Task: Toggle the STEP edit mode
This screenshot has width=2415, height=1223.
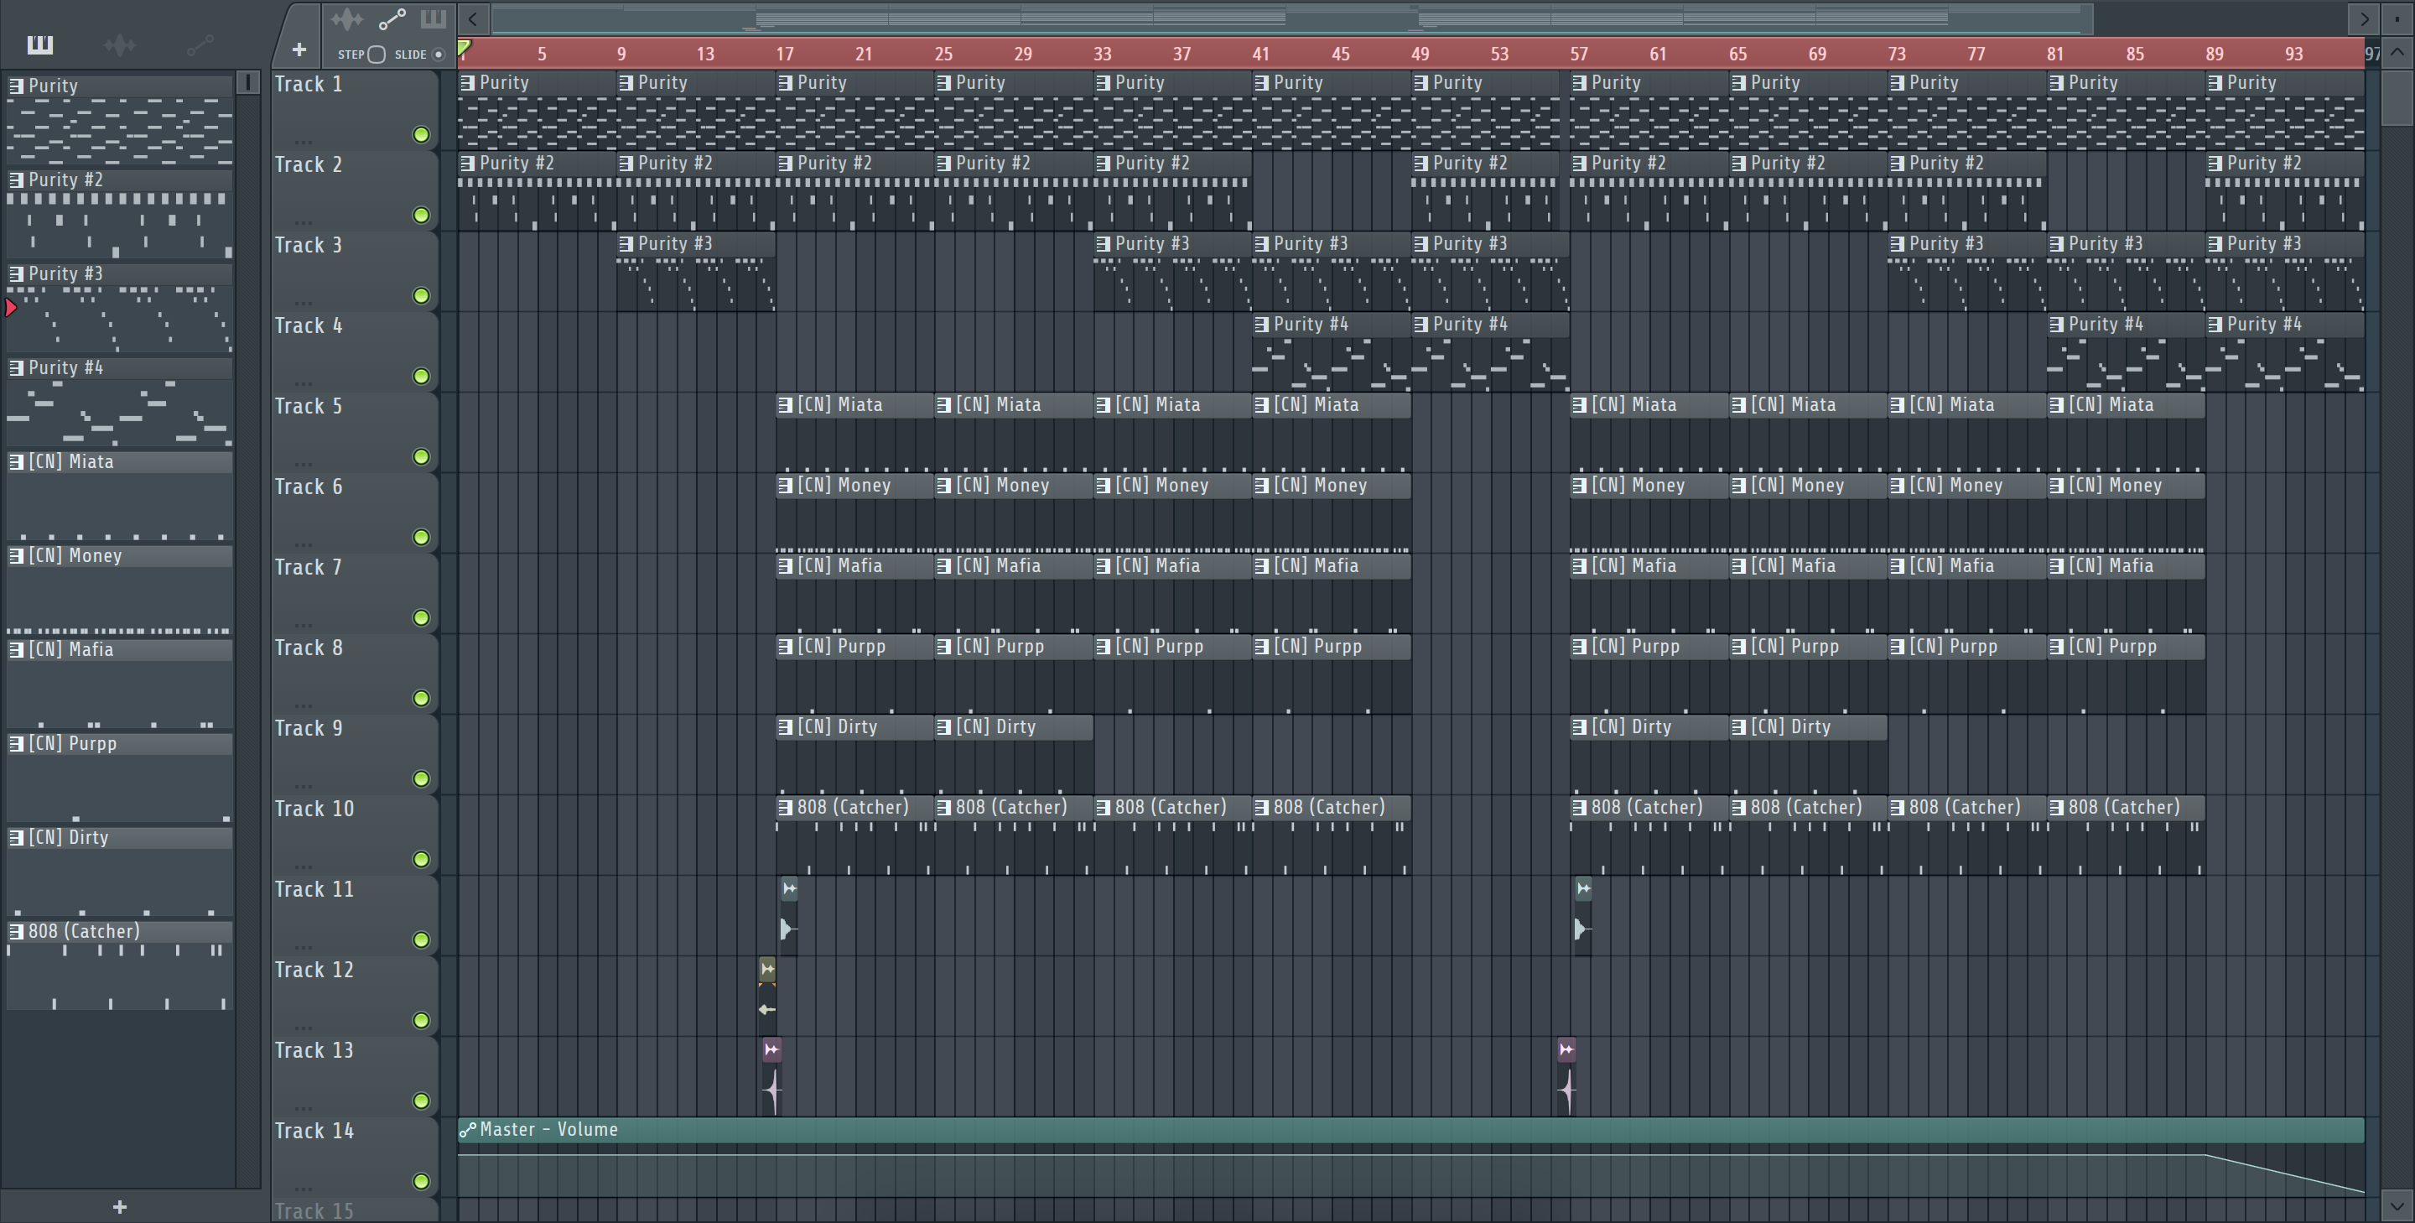Action: (x=376, y=55)
